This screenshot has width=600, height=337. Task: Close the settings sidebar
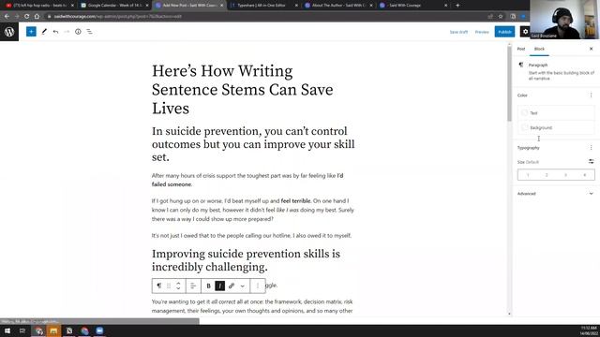(591, 49)
